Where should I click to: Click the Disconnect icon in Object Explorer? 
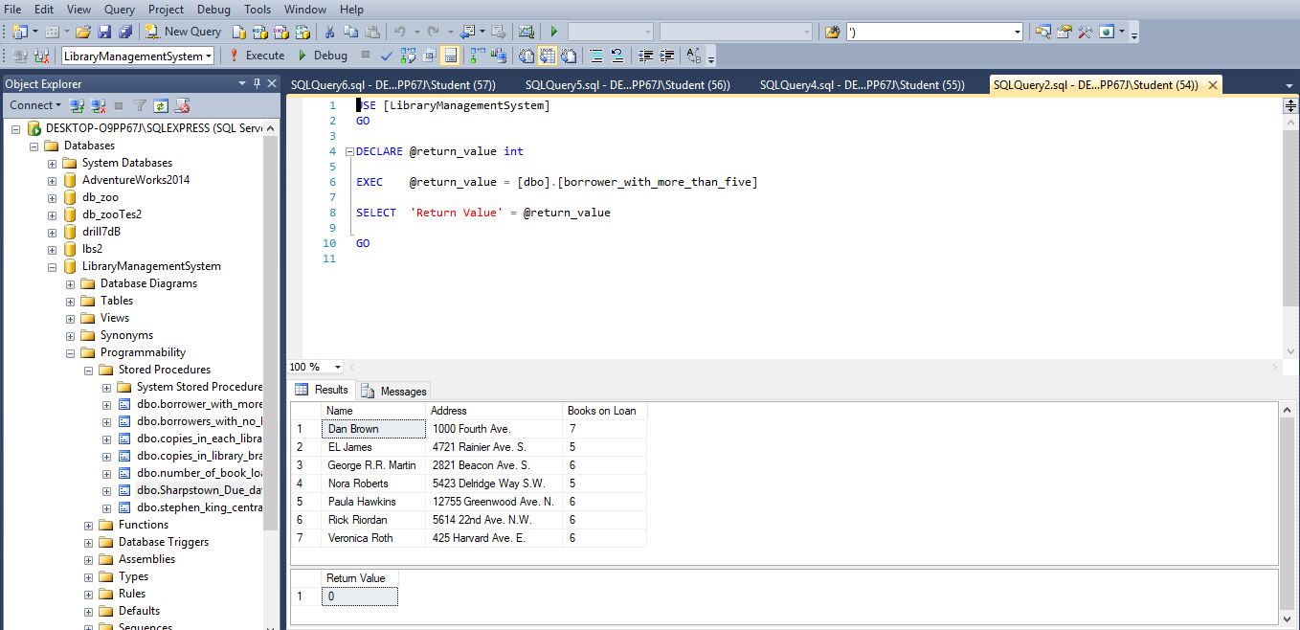pos(97,105)
